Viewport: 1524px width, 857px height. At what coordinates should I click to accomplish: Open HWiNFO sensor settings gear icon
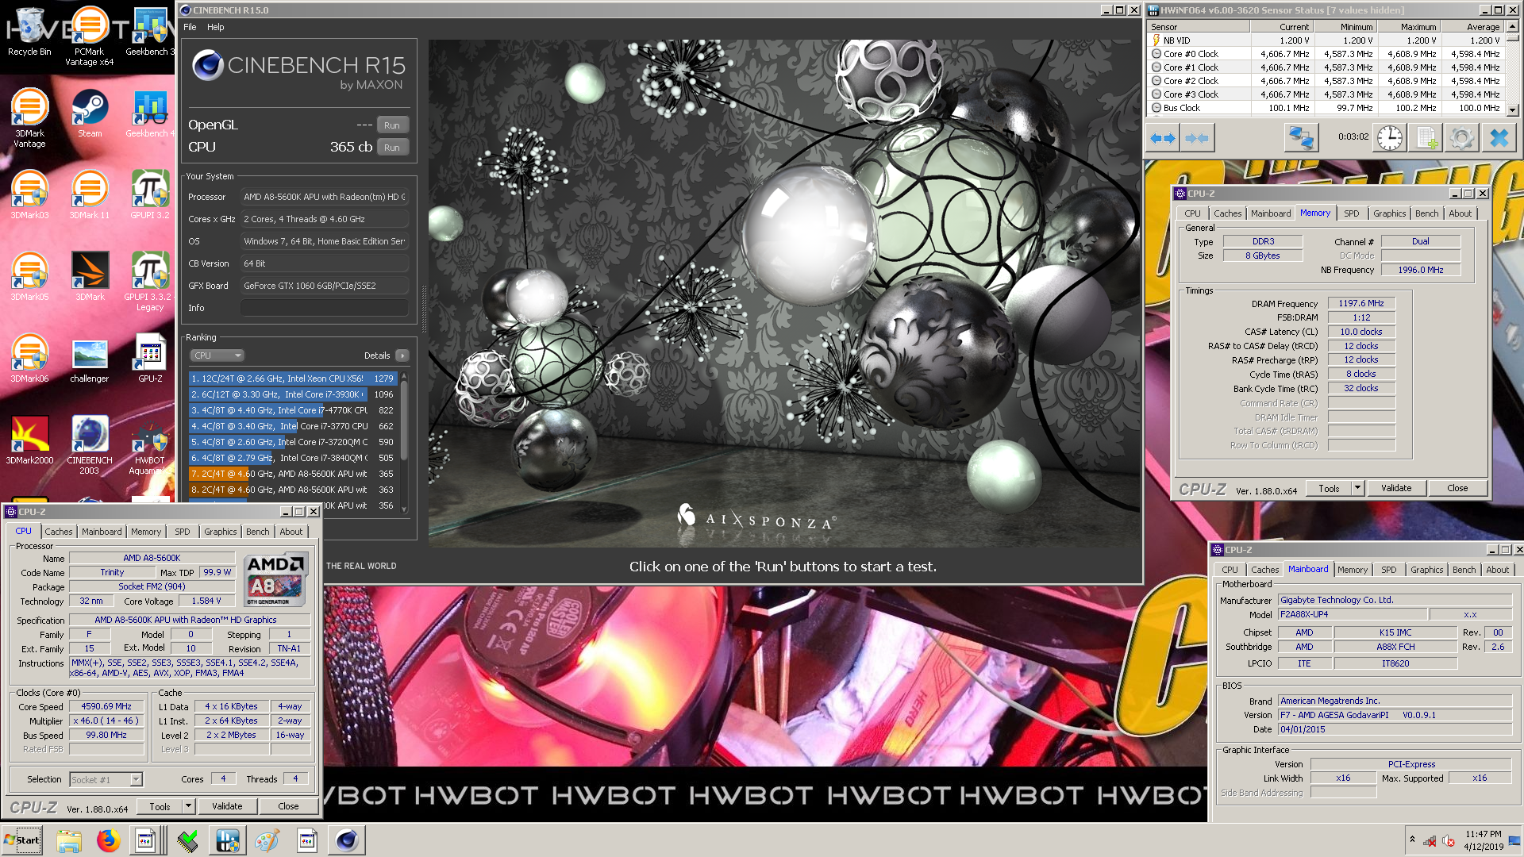pos(1461,138)
